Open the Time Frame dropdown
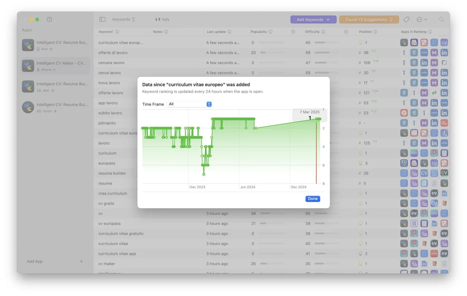 [x=189, y=104]
